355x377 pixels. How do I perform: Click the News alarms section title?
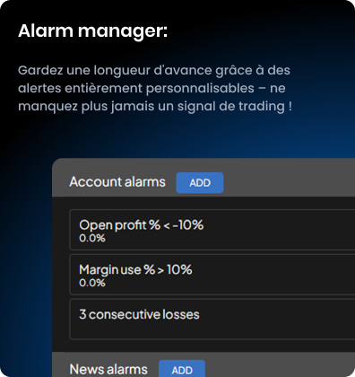pyautogui.click(x=108, y=369)
